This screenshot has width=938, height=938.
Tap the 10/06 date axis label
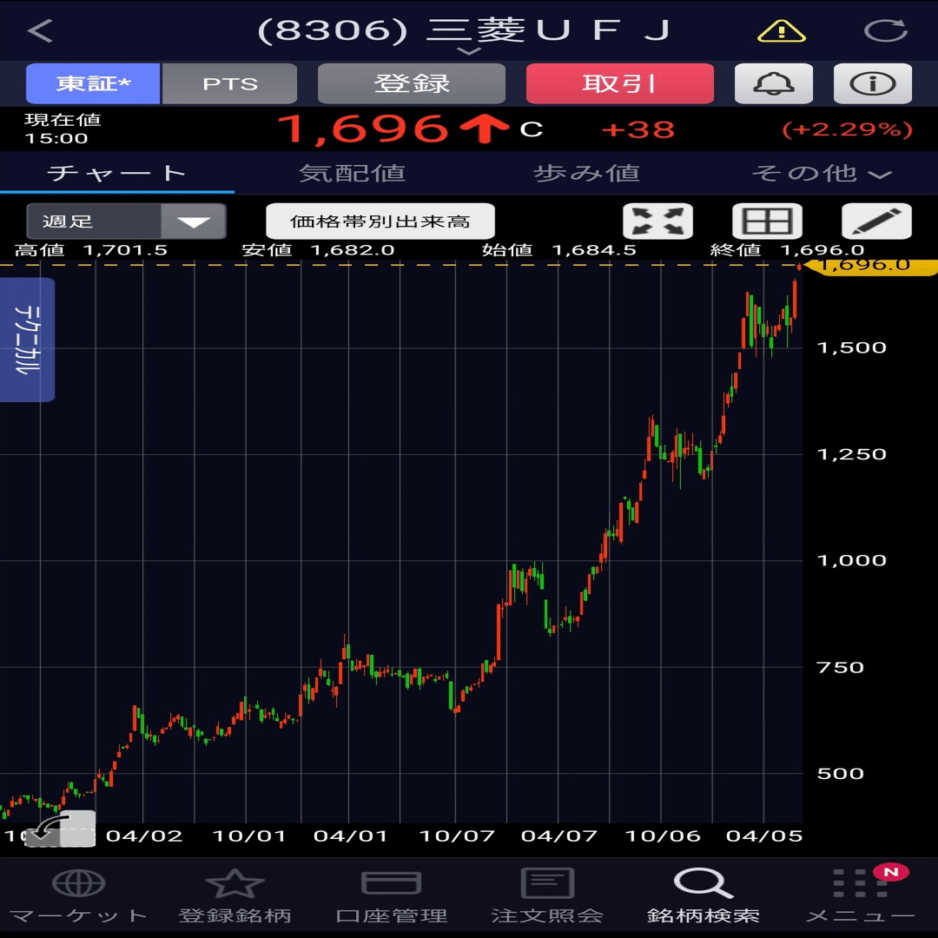[662, 836]
